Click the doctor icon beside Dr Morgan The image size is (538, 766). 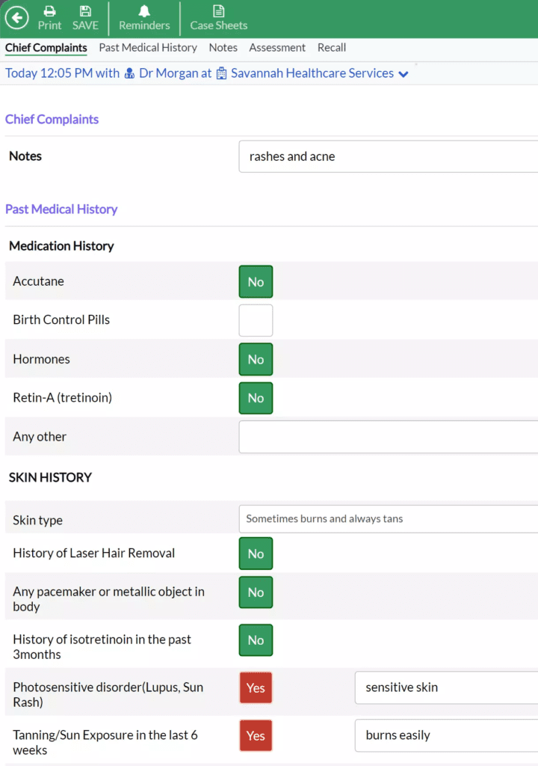point(129,74)
